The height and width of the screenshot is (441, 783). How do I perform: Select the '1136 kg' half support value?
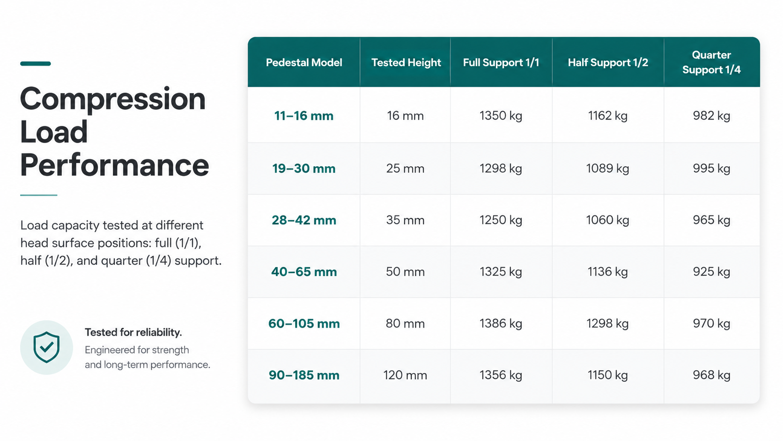pyautogui.click(x=608, y=272)
